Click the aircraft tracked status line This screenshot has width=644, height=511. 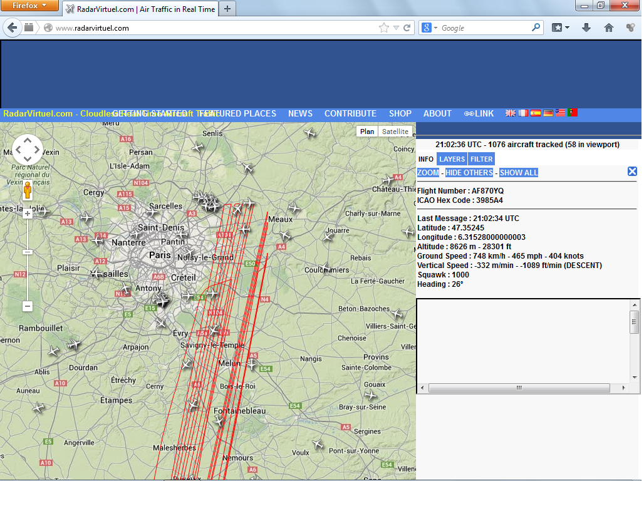[x=527, y=145]
